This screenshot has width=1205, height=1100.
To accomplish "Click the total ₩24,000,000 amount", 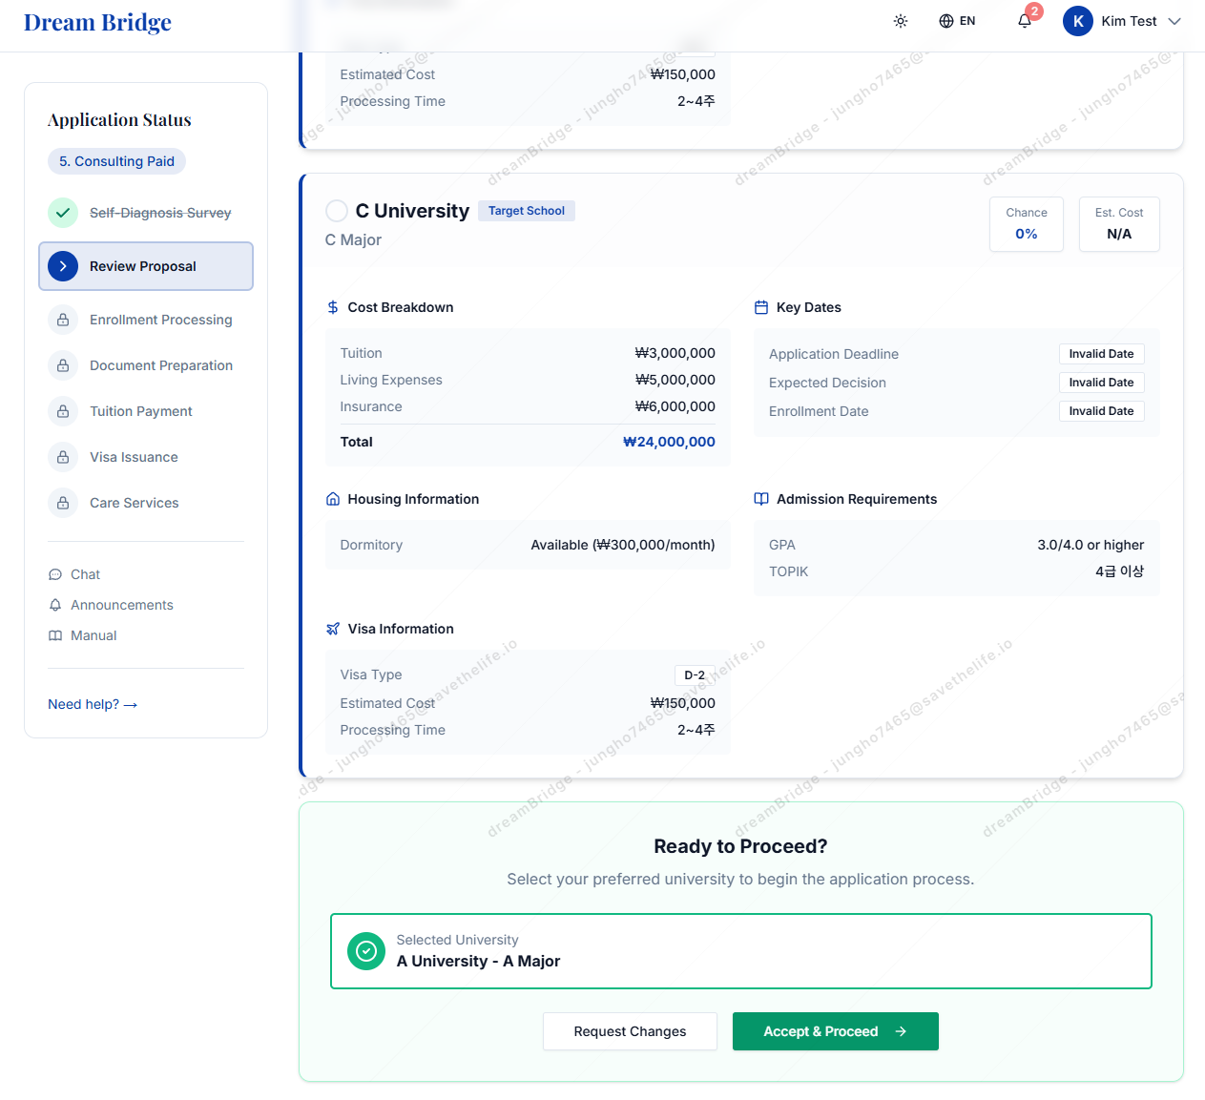I will pos(669,442).
